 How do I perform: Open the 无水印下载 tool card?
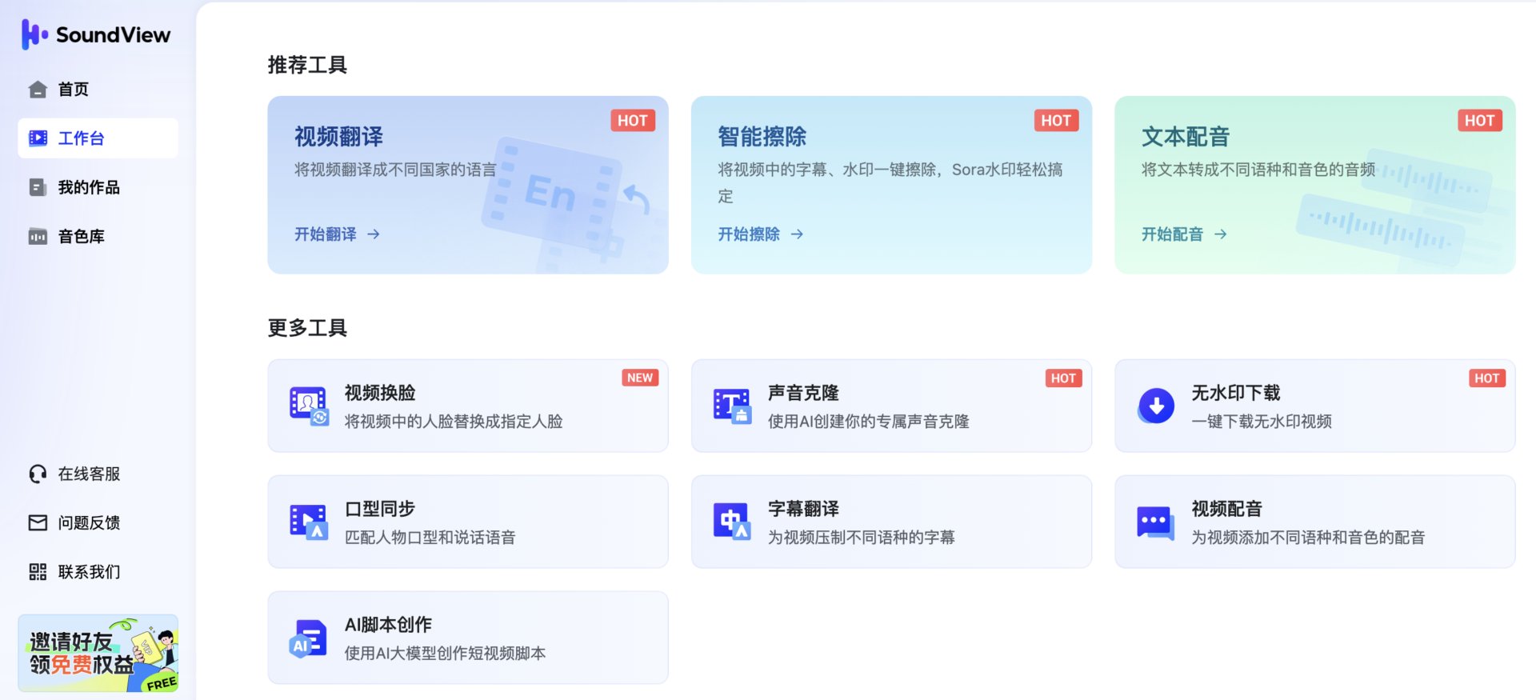click(1315, 406)
